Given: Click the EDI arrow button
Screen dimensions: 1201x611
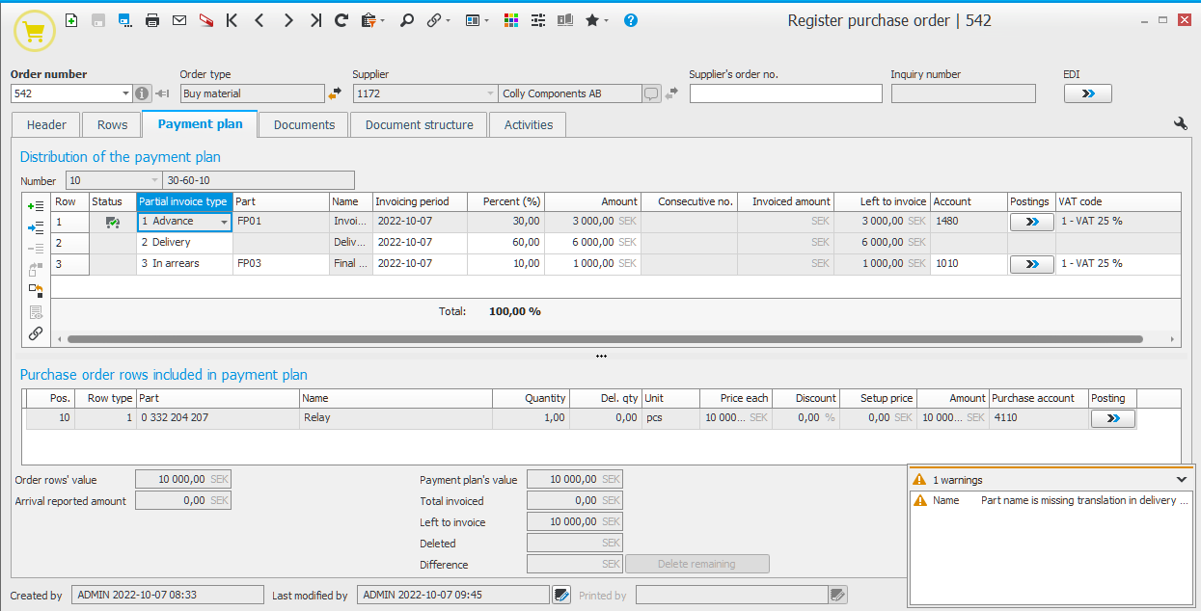Looking at the screenshot, I should click(x=1087, y=93).
